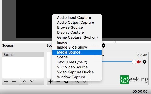
Task: Select Display Capture source
Action: [x=77, y=32]
